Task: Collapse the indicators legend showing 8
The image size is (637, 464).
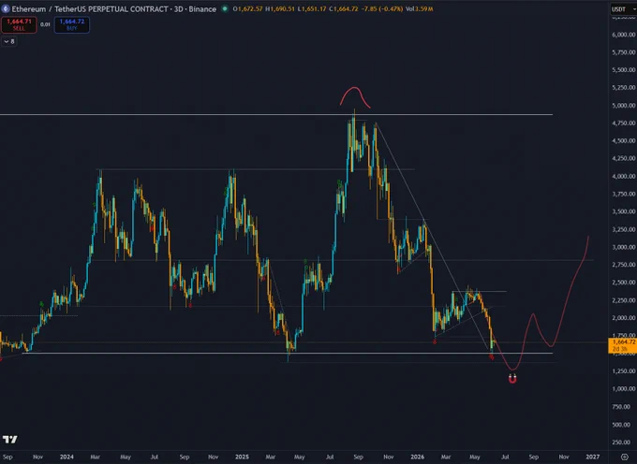Action: (x=9, y=41)
